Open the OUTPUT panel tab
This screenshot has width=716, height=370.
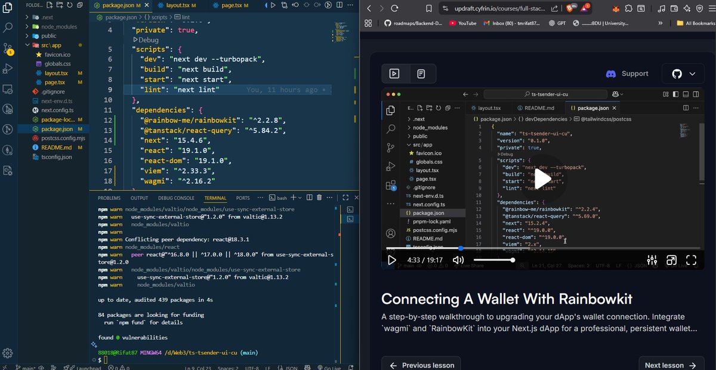point(139,198)
